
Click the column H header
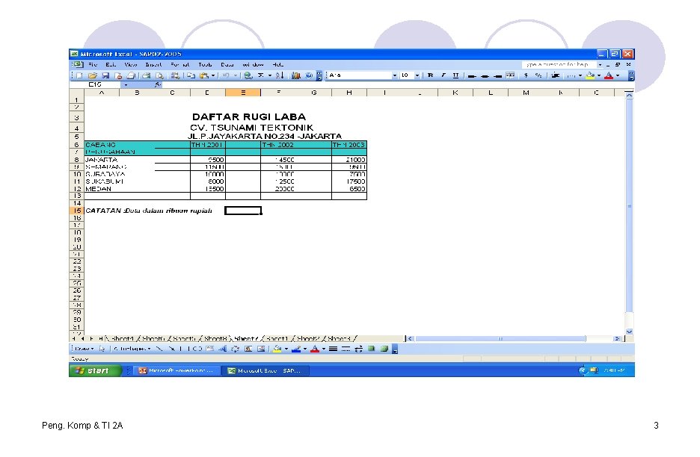[x=349, y=93]
